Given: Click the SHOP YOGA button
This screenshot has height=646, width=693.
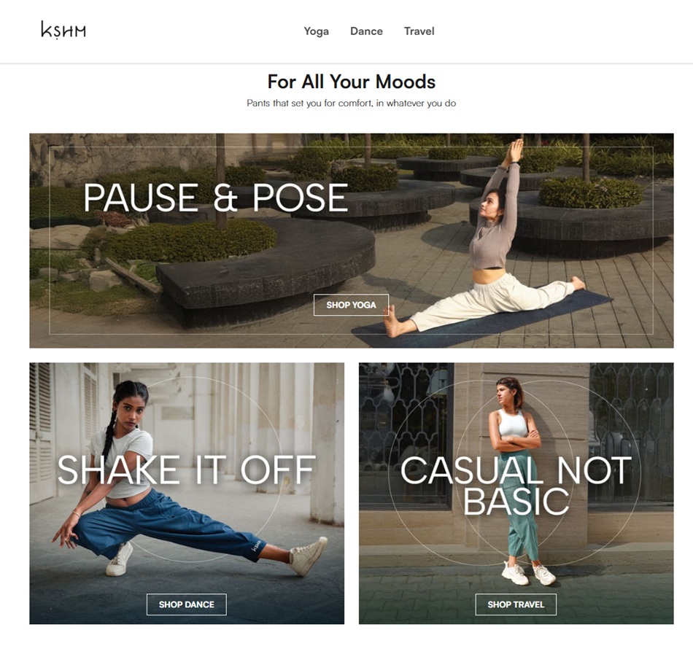Looking at the screenshot, I should point(352,305).
